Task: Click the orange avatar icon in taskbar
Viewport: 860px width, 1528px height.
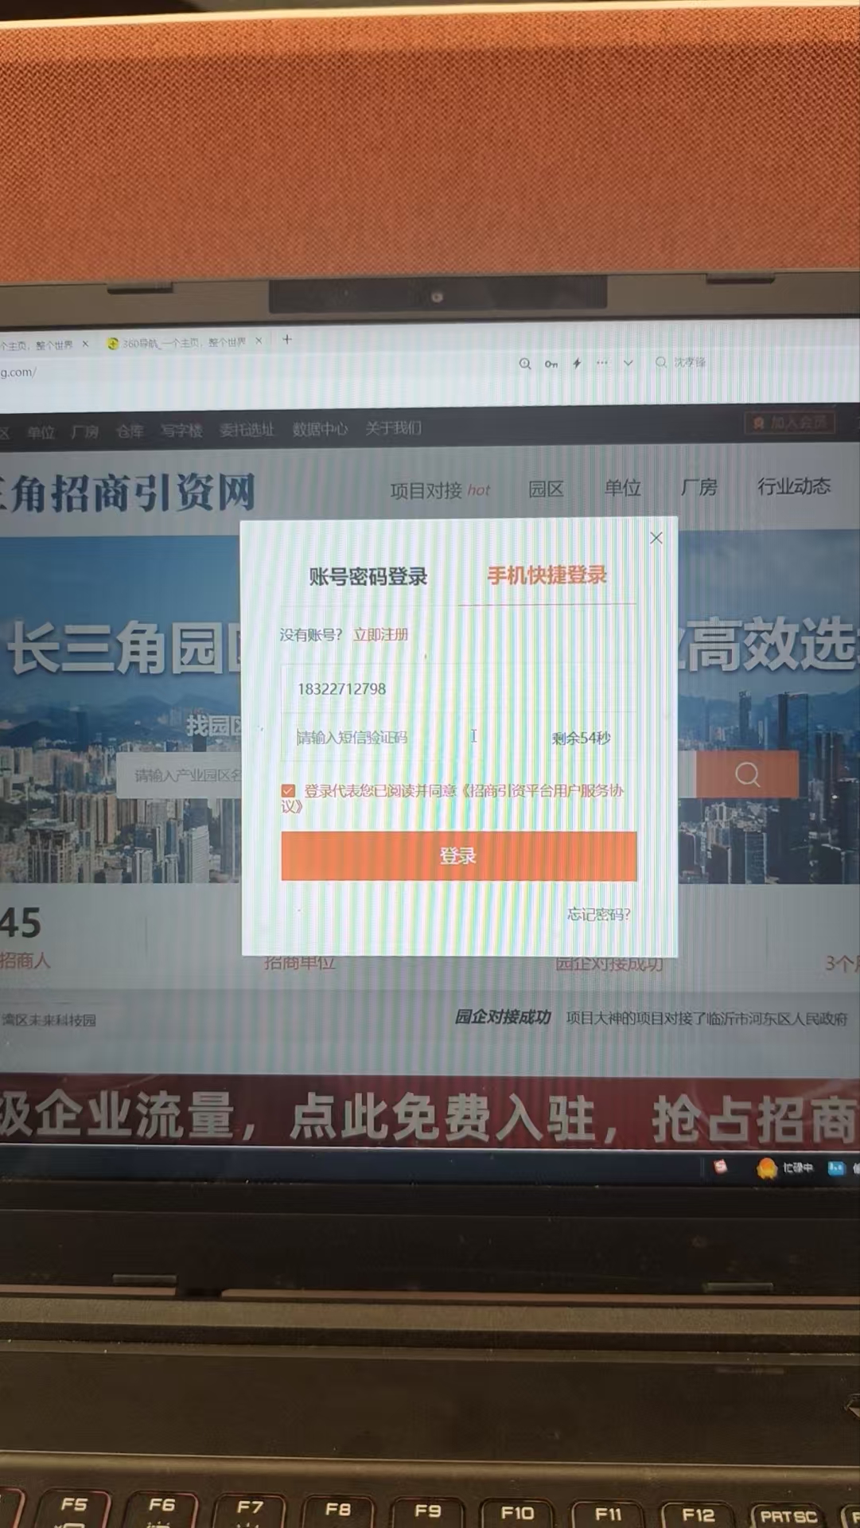Action: [x=766, y=1167]
